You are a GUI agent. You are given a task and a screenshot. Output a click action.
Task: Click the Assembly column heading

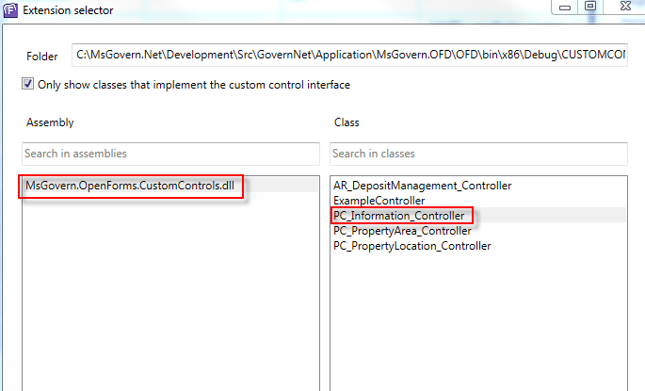pos(50,122)
